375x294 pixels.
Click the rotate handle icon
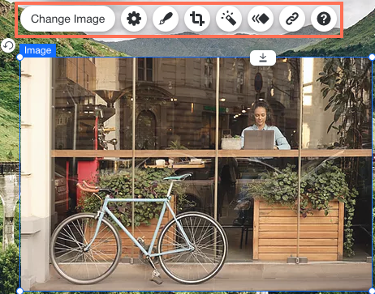tap(8, 45)
